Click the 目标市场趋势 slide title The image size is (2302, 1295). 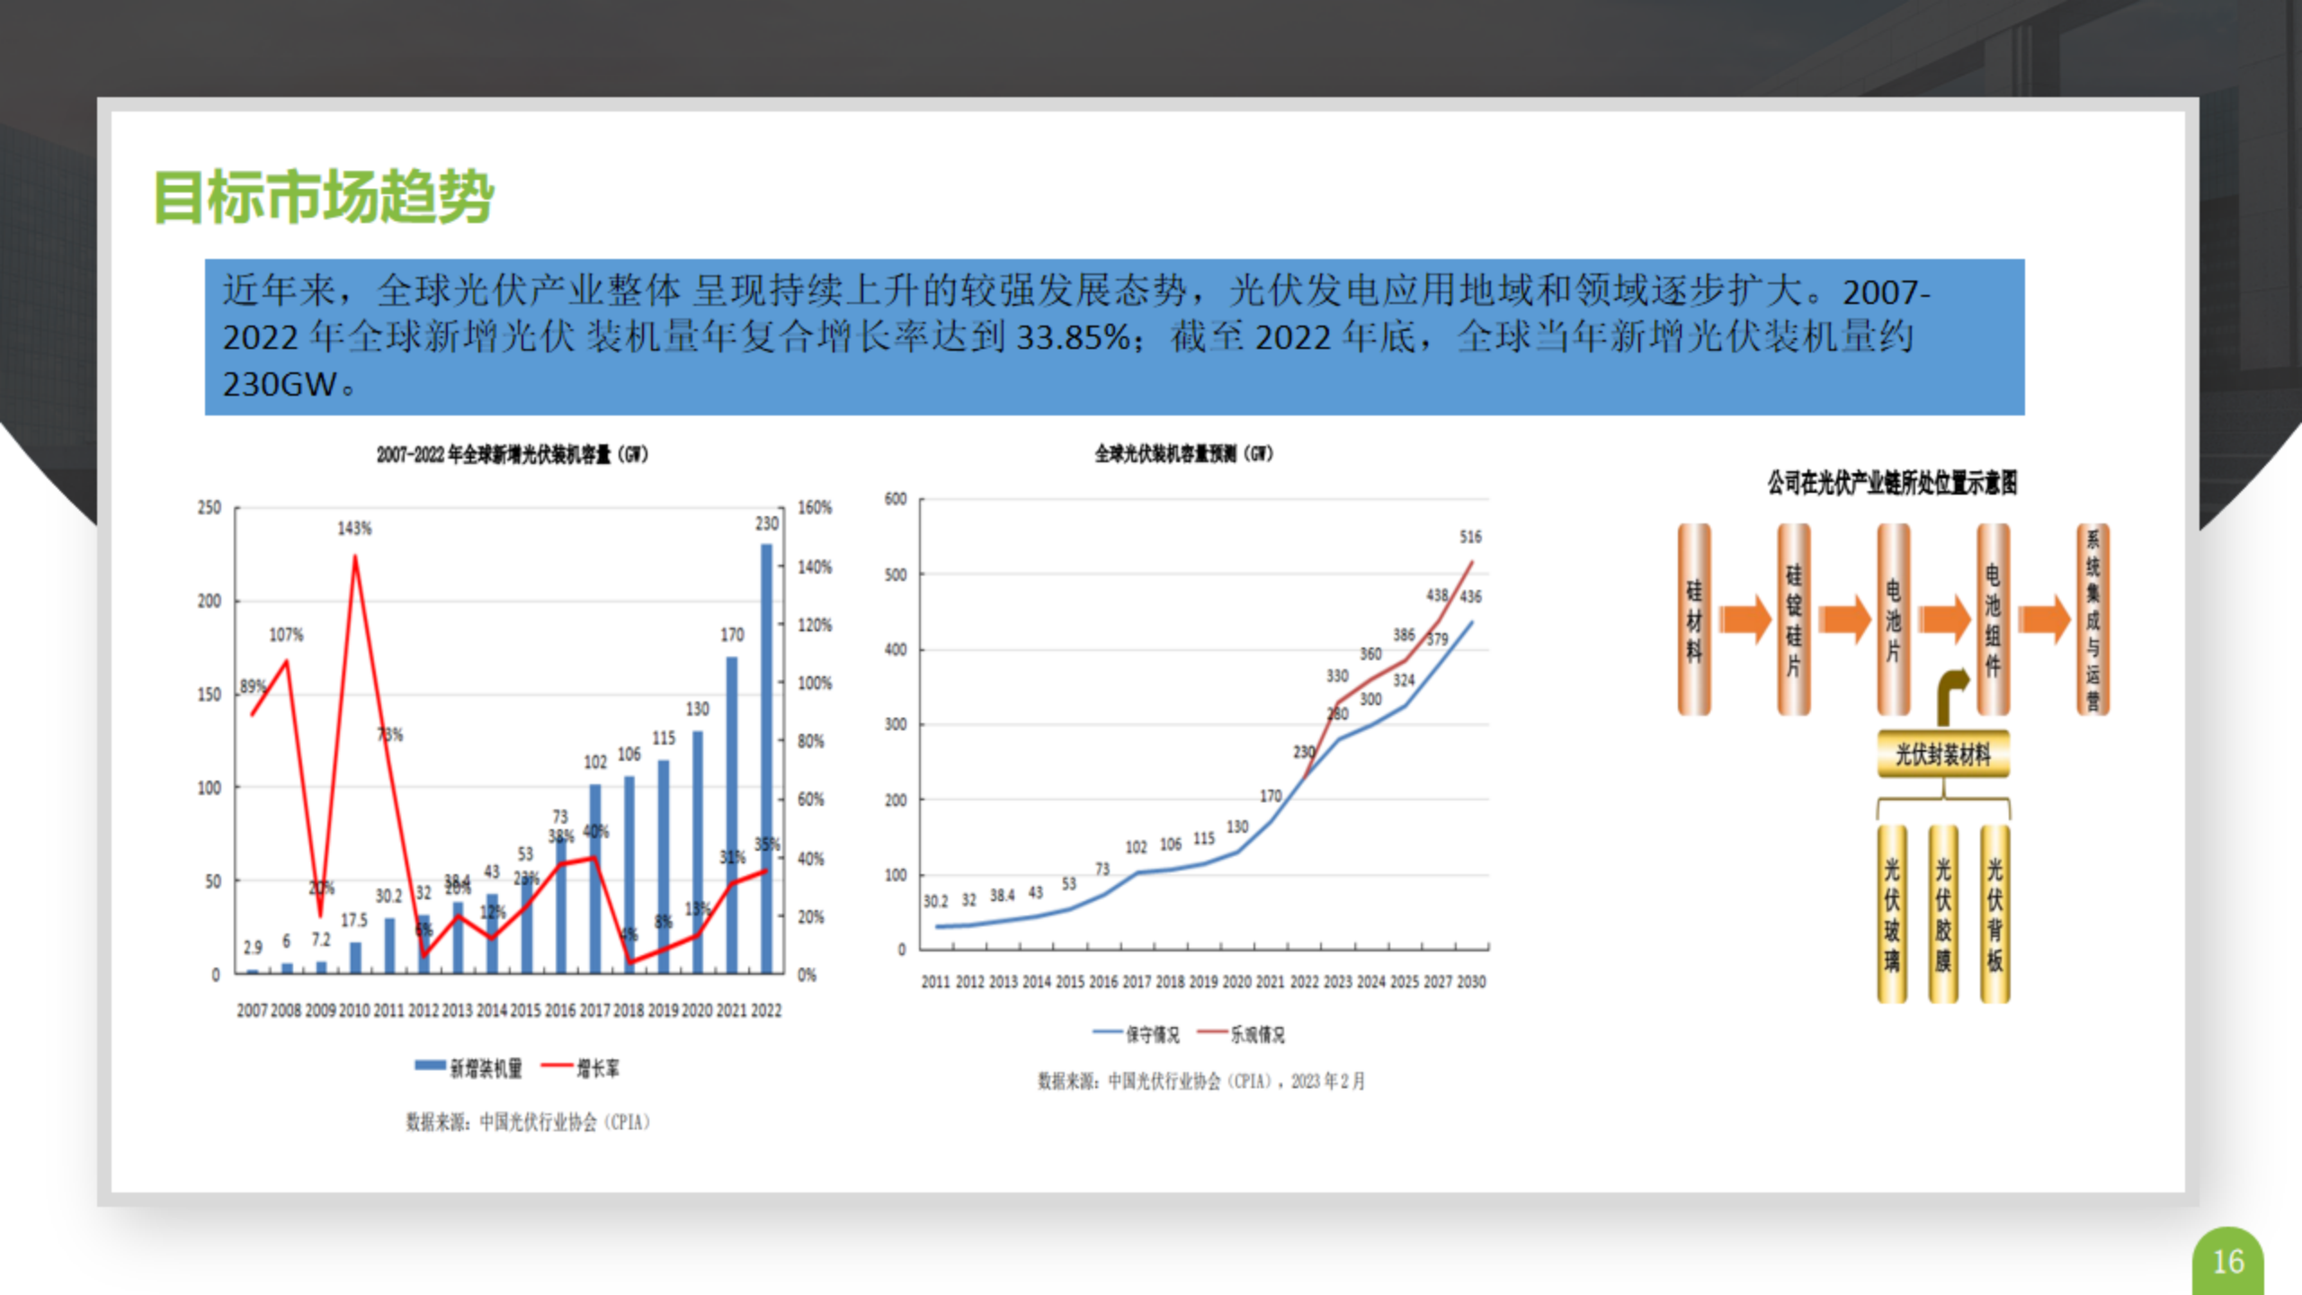(324, 196)
